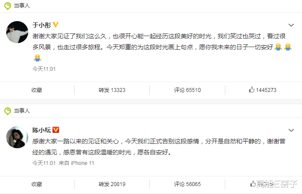
Task: Click the 当事人 tag icon above 于小彤's post
Action: point(7,6)
